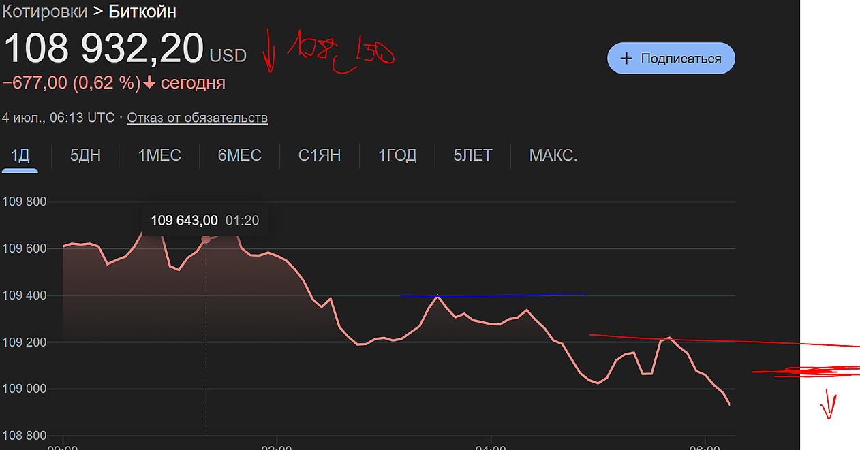This screenshot has width=860, height=450.
Task: Select the 1Д time range tab
Action: (x=20, y=155)
